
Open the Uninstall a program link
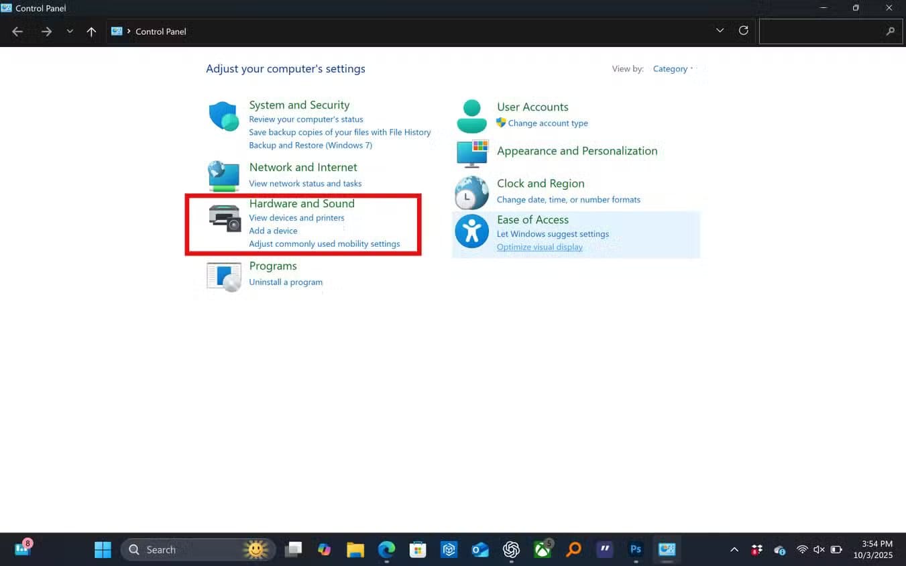click(286, 282)
